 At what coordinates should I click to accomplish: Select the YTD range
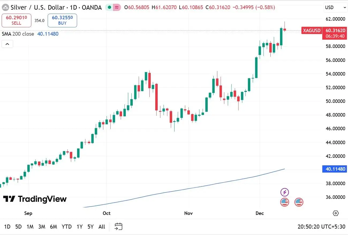[x=67, y=227]
